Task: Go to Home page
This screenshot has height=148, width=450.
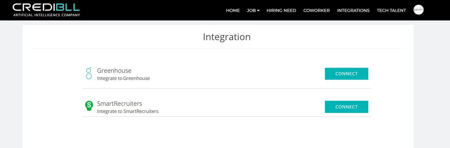Action: tap(233, 10)
